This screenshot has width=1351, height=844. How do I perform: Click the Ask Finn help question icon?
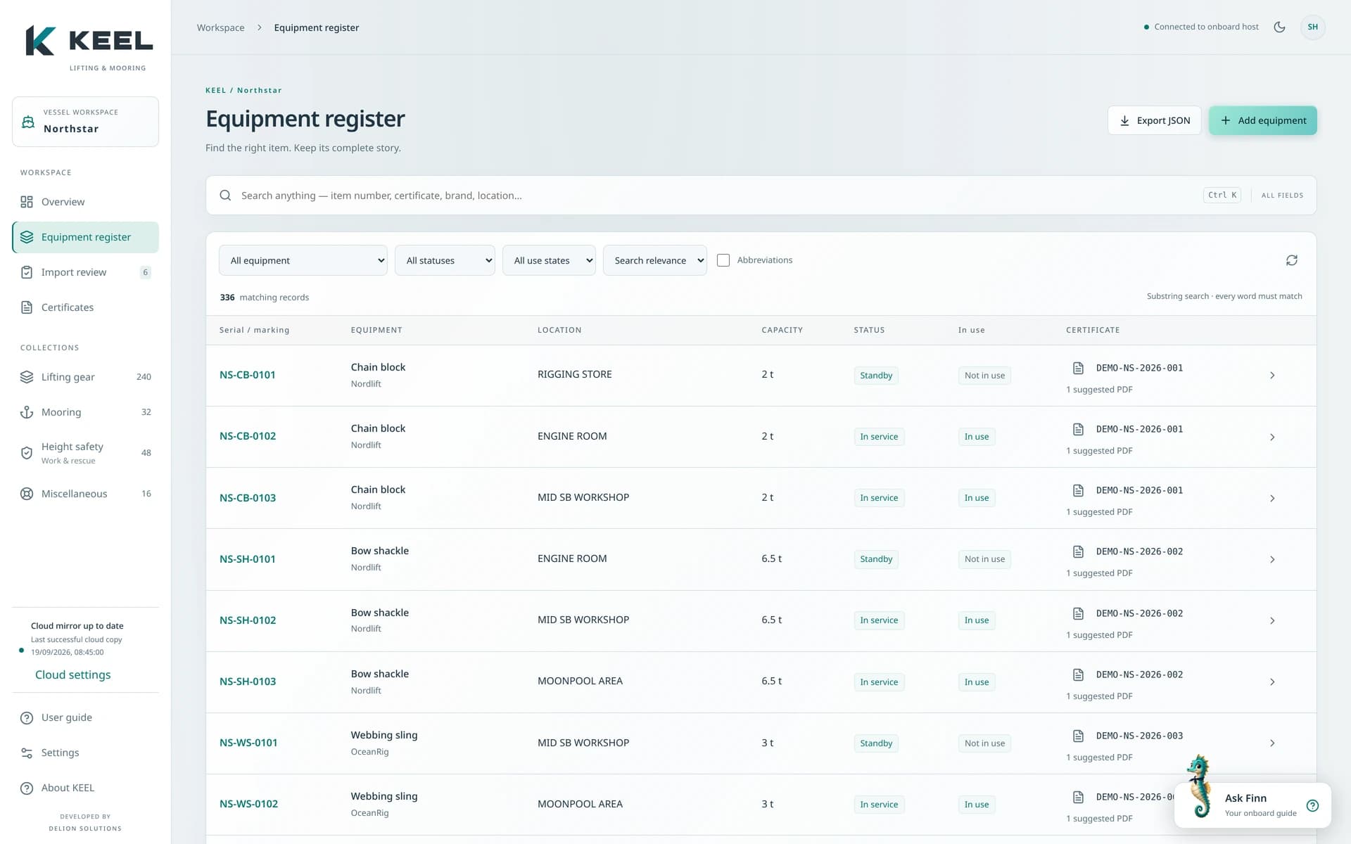[1312, 806]
